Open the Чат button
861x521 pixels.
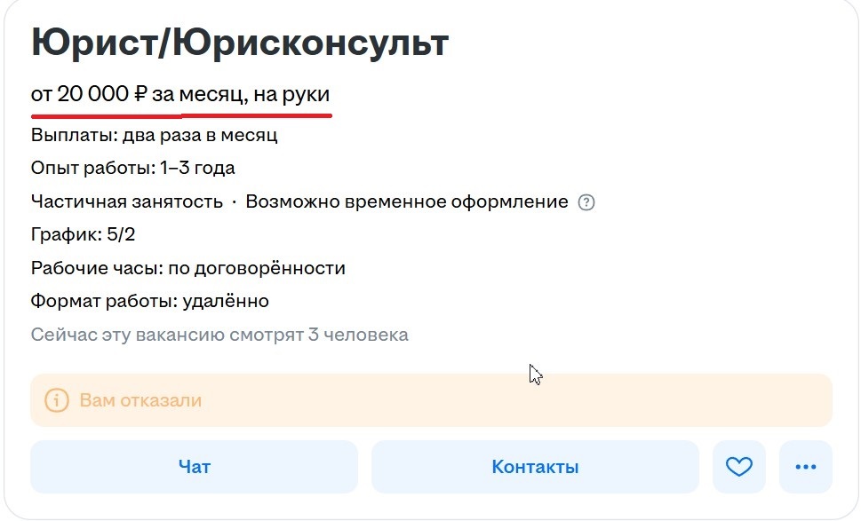click(x=194, y=467)
